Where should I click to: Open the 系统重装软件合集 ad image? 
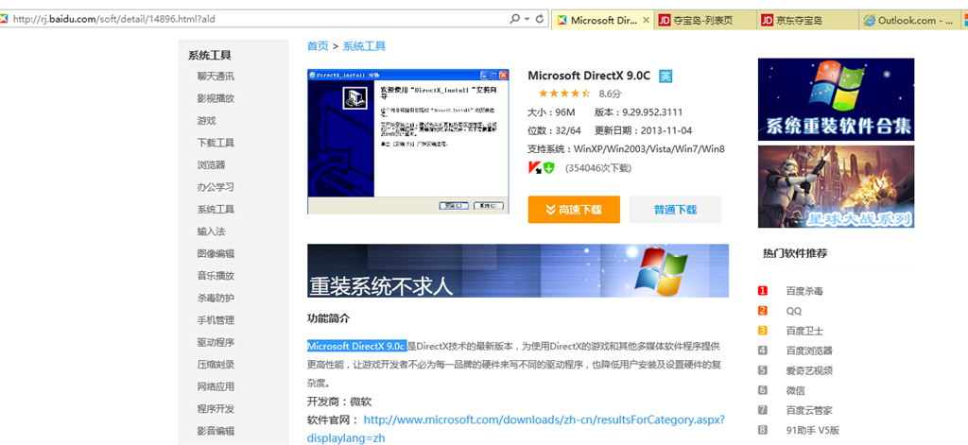(836, 99)
